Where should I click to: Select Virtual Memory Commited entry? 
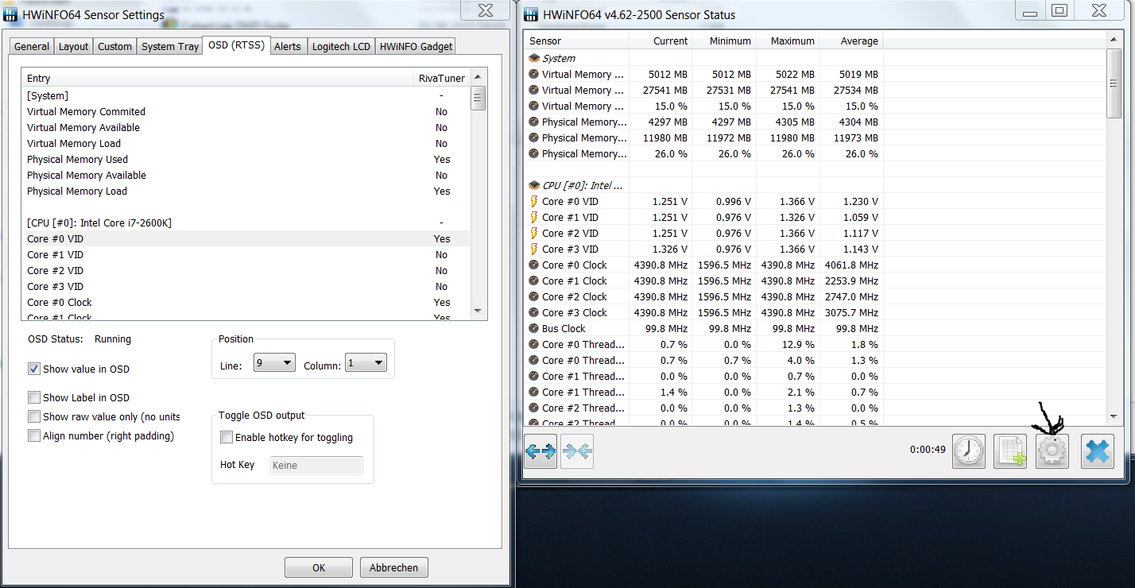[x=246, y=112]
